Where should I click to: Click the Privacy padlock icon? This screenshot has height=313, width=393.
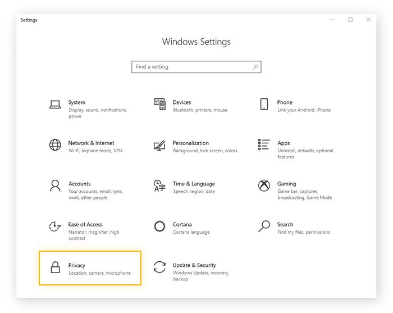(55, 267)
